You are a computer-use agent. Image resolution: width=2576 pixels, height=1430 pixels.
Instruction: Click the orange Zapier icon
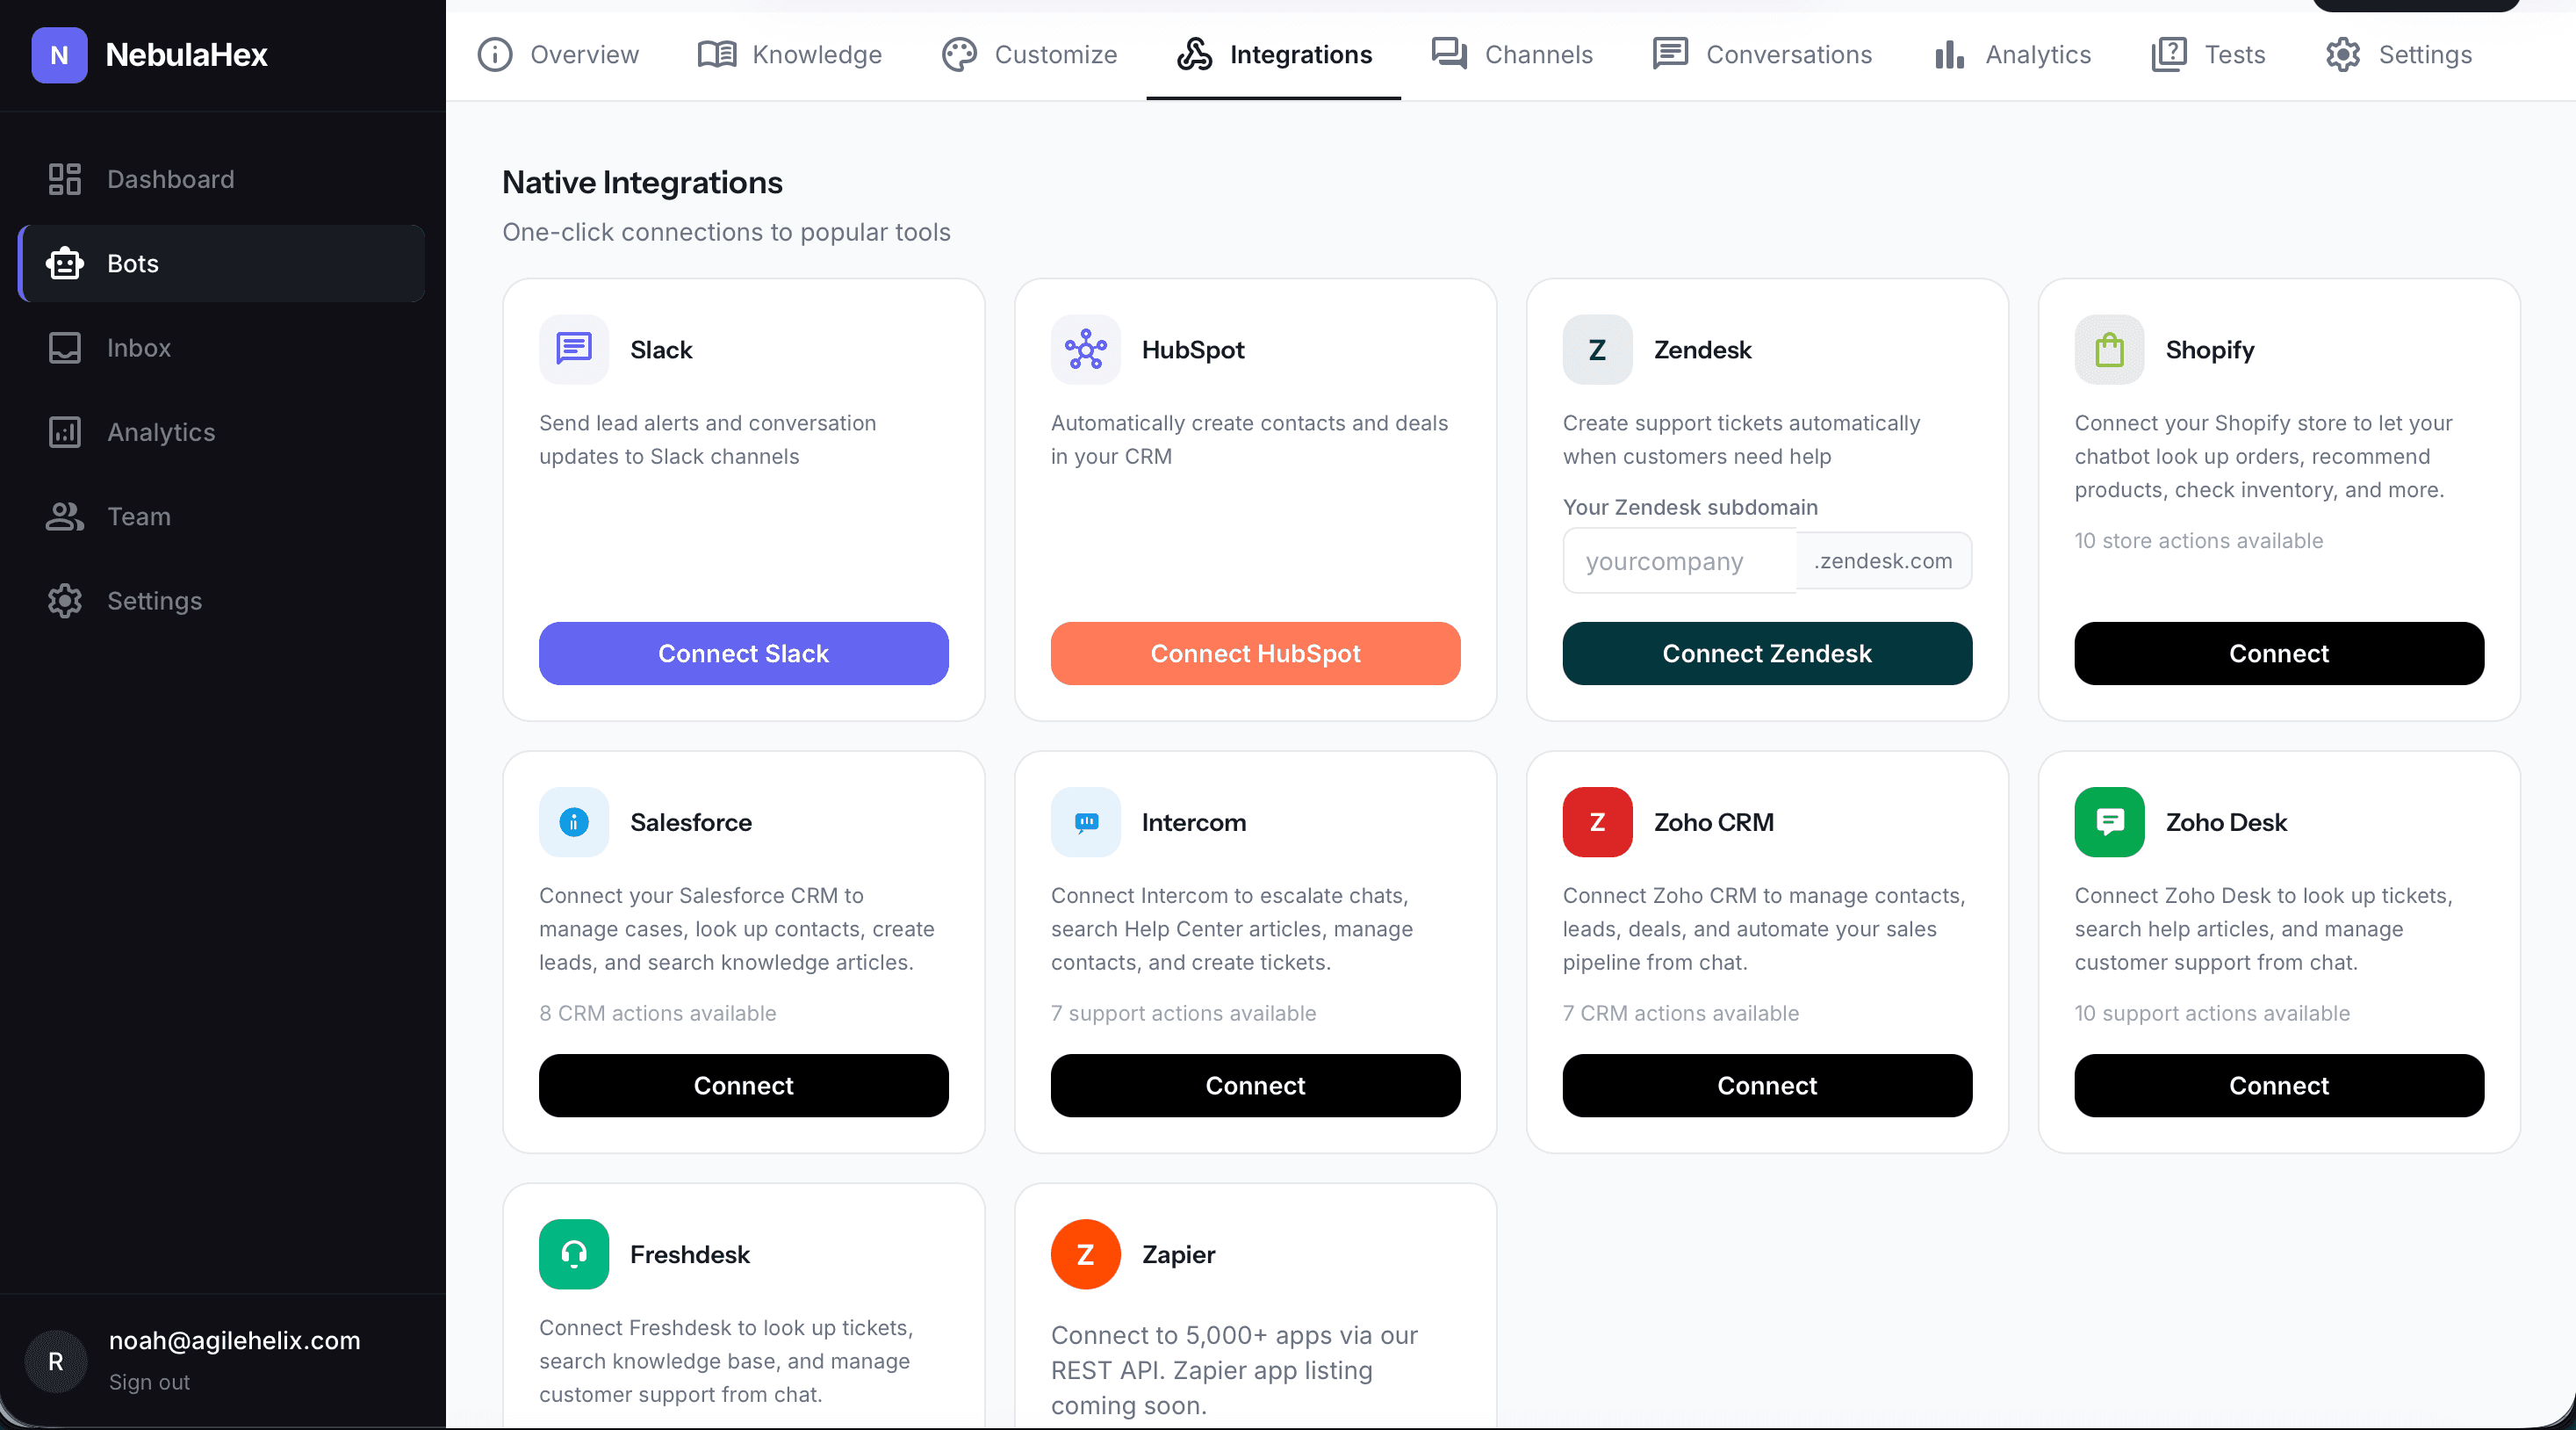pyautogui.click(x=1086, y=1253)
